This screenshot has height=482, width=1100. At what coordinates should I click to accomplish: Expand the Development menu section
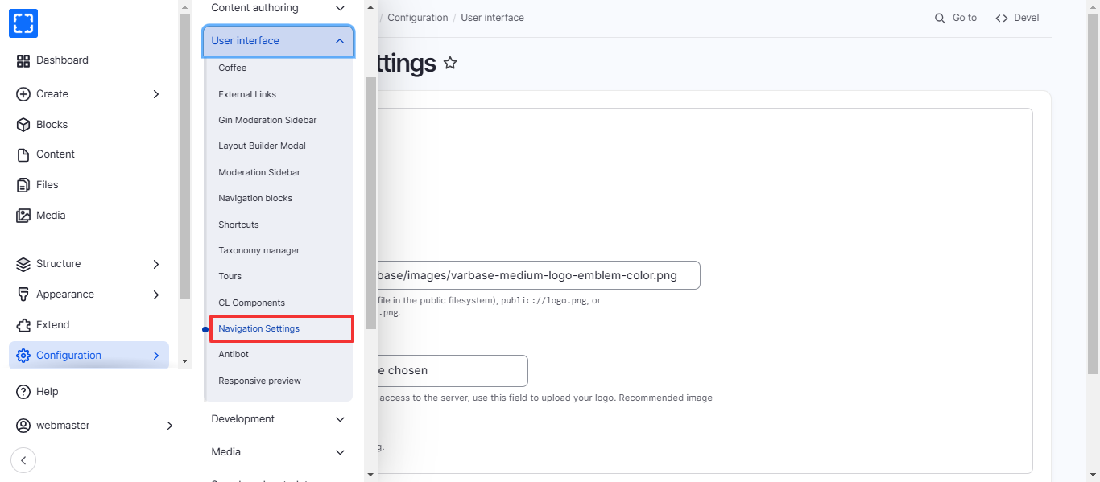pyautogui.click(x=340, y=419)
